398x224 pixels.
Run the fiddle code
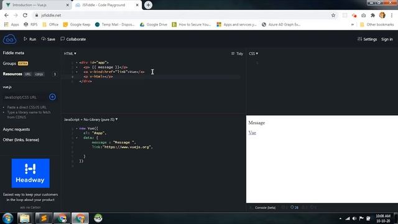coord(30,39)
